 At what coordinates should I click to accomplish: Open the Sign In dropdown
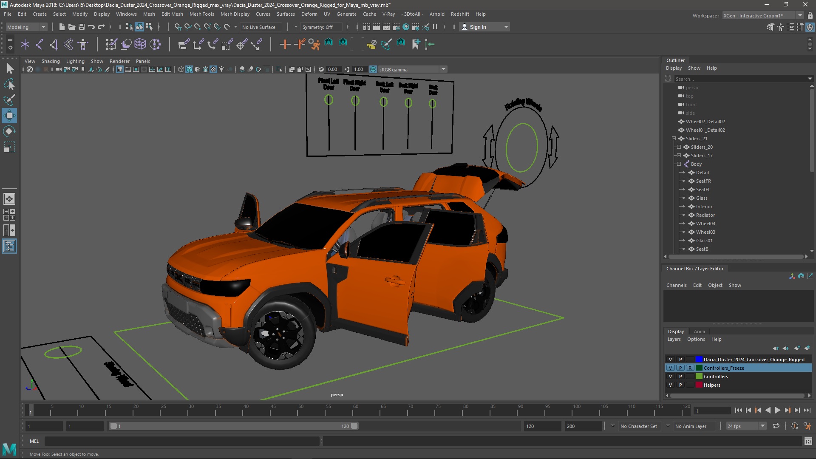coord(484,27)
